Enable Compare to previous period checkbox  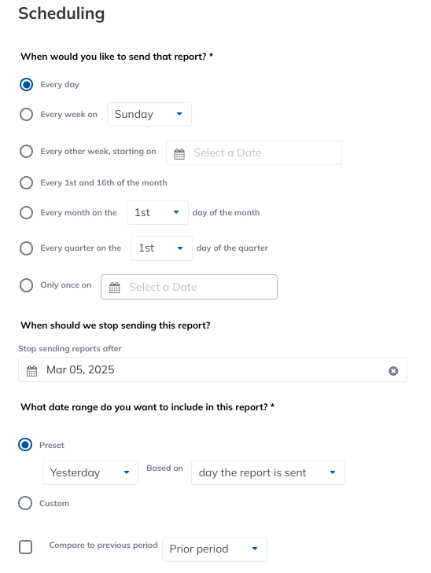point(26,547)
